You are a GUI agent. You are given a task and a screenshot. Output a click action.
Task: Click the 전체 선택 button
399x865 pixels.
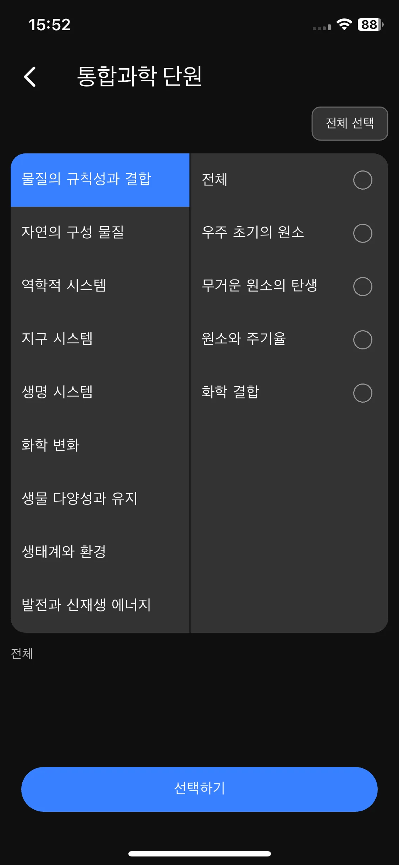(350, 124)
